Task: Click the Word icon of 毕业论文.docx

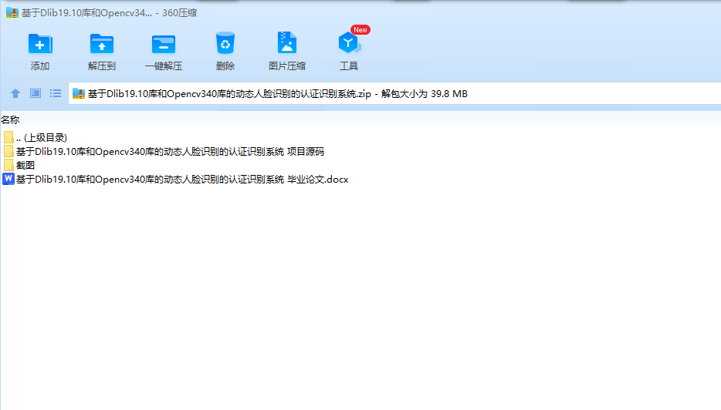Action: pos(8,179)
